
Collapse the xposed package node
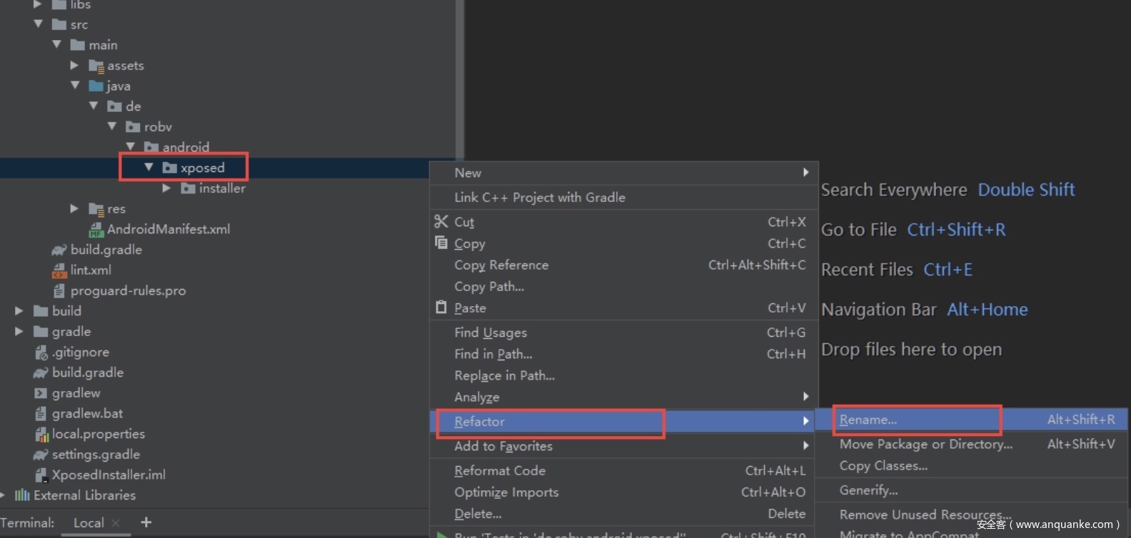click(x=149, y=168)
